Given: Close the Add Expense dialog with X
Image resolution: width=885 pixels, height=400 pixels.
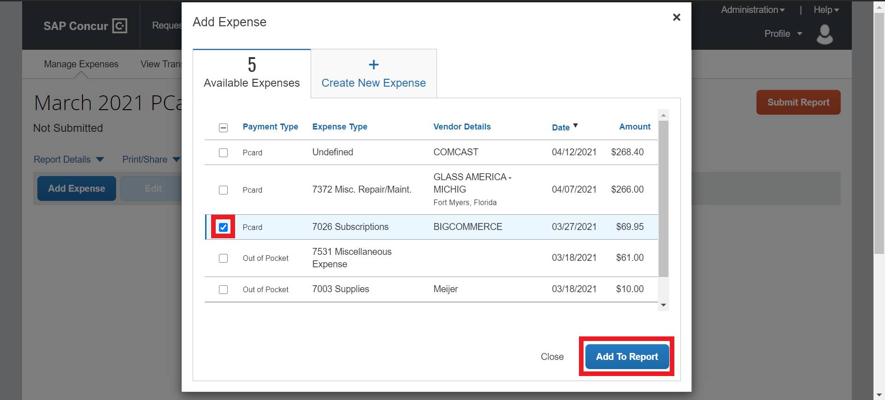Looking at the screenshot, I should [x=676, y=18].
